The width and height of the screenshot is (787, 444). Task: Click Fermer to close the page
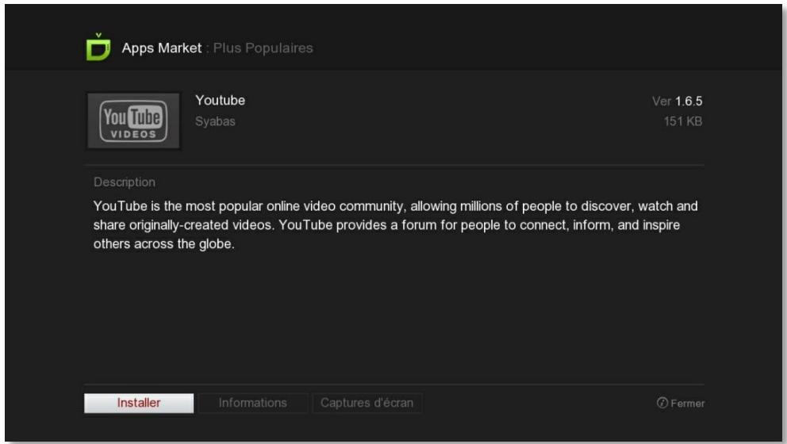tap(681, 404)
